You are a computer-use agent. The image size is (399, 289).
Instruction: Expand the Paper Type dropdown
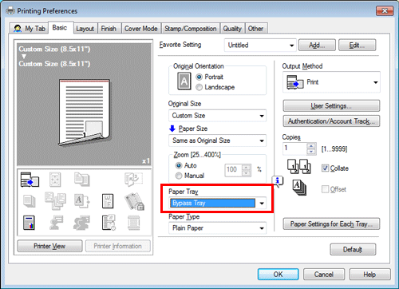point(217,228)
